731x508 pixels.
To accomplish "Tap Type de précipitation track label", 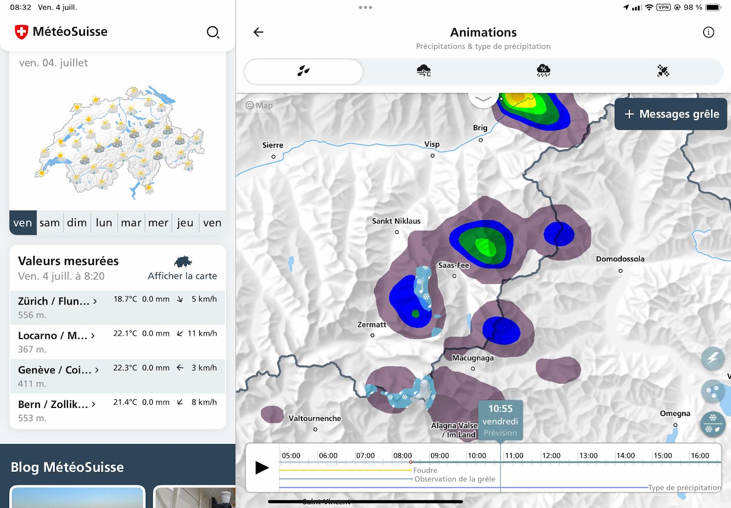I will pos(684,487).
